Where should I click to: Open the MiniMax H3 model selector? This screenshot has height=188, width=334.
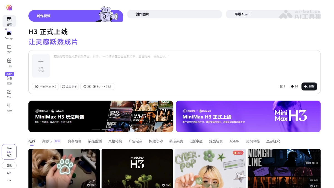tap(45, 87)
